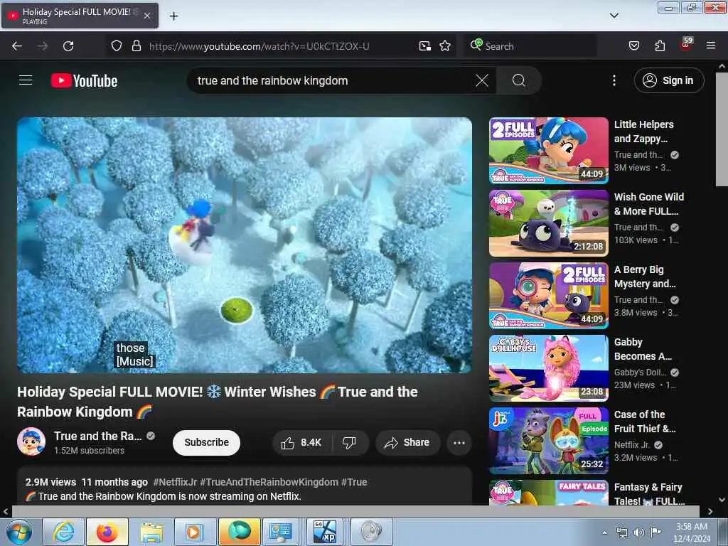
Task: Open Fantasy & Fairy Tales thumbnail
Action: pyautogui.click(x=548, y=493)
